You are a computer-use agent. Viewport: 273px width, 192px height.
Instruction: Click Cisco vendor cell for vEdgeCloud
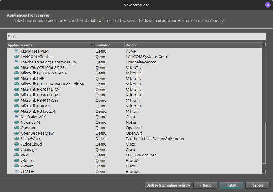pyautogui.click(x=130, y=144)
